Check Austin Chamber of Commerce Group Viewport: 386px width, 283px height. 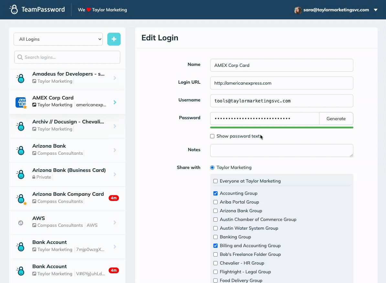pos(215,219)
